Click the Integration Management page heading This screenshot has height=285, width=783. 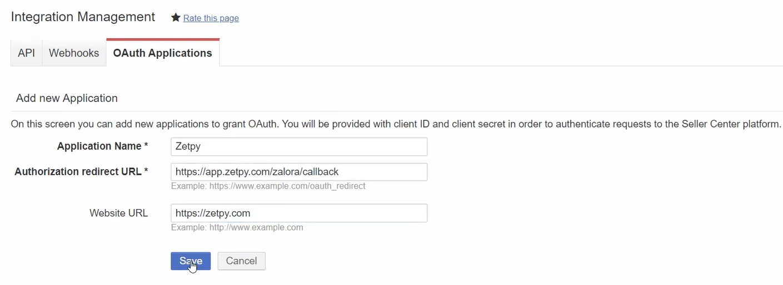tap(83, 17)
